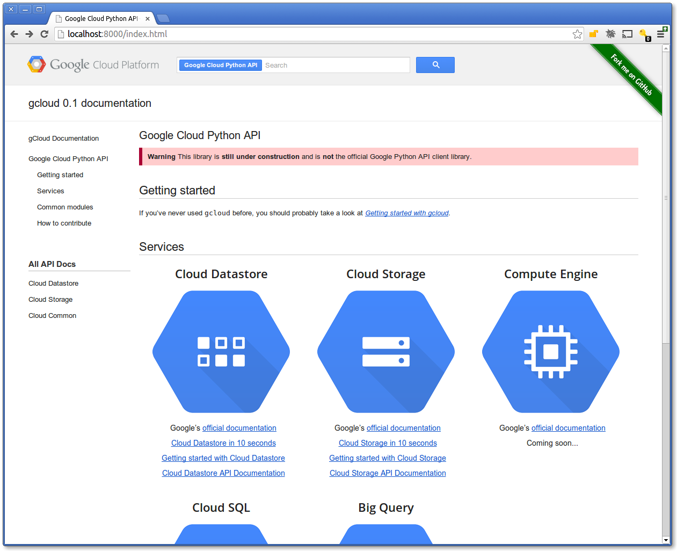This screenshot has width=677, height=551.
Task: Click the Compute Engine heading
Action: coord(551,274)
